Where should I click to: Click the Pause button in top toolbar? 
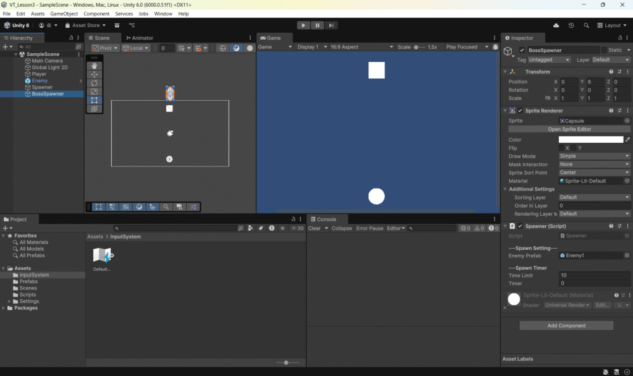tap(317, 25)
